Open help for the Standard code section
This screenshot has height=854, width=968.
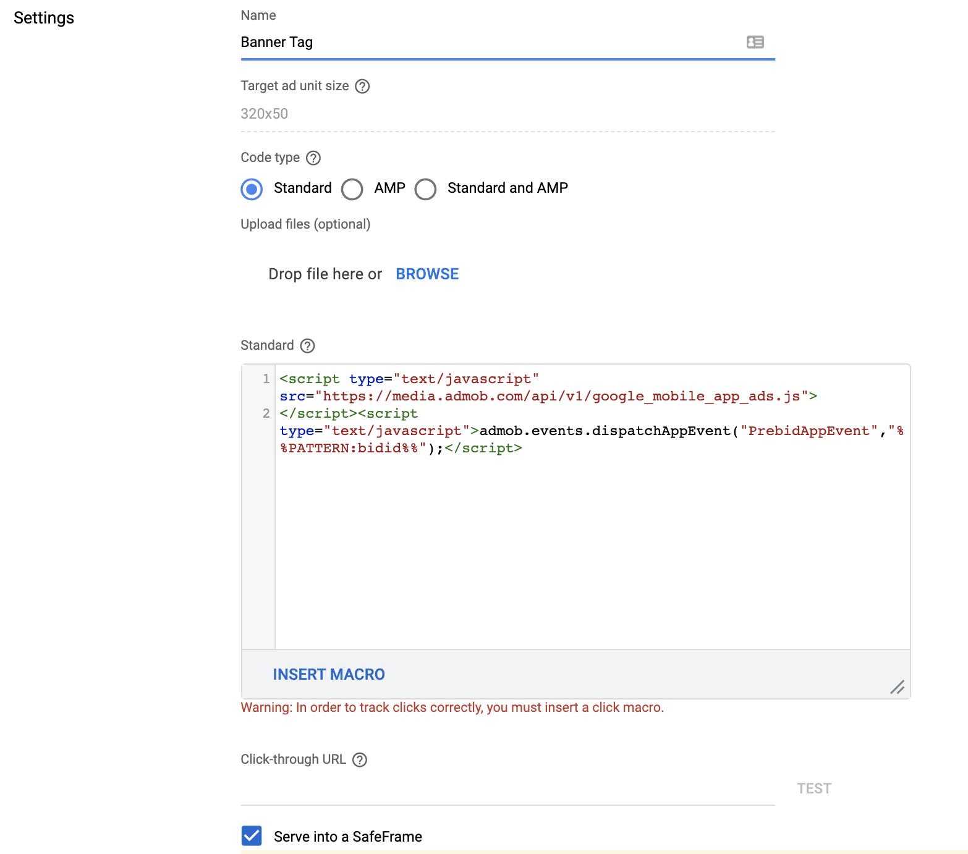point(307,346)
